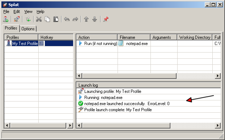Open the File menu
Viewport: 225px width, 140px height.
click(6, 12)
